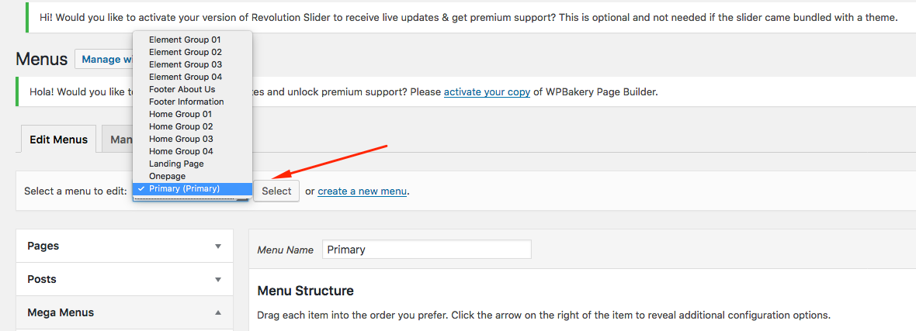Viewport: 916px width, 331px height.
Task: Choose Element Group 02 menu option
Action: [x=193, y=52]
